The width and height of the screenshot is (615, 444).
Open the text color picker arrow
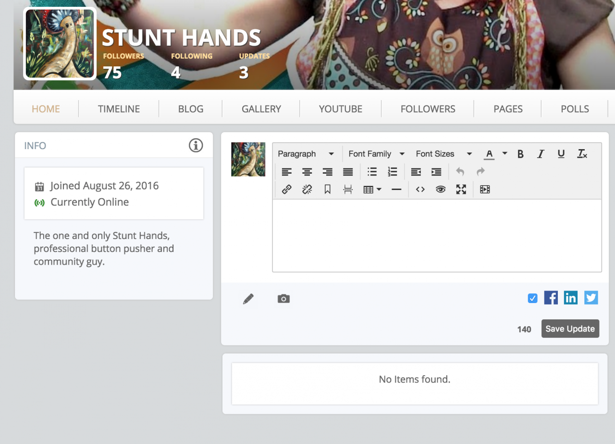[504, 154]
